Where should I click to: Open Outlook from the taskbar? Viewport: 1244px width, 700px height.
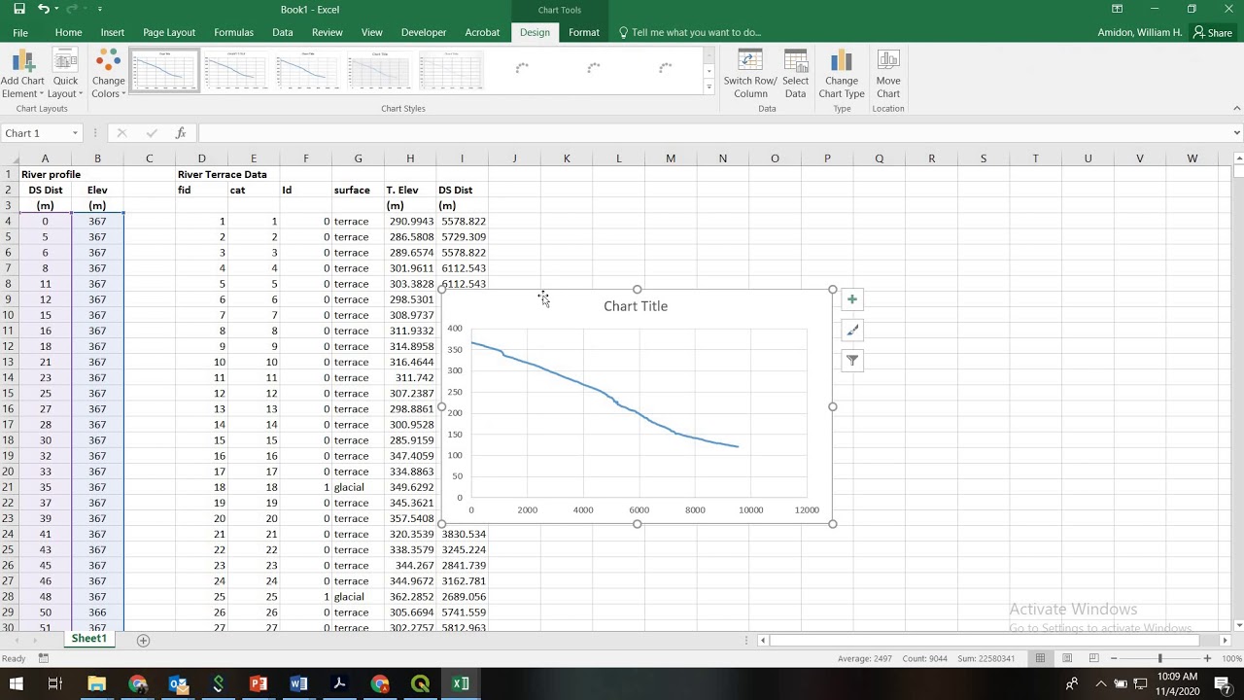pyautogui.click(x=178, y=683)
